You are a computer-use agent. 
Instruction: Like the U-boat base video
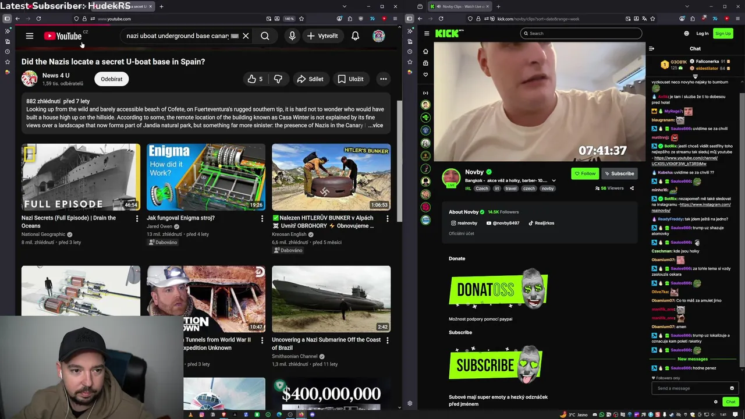coord(255,79)
